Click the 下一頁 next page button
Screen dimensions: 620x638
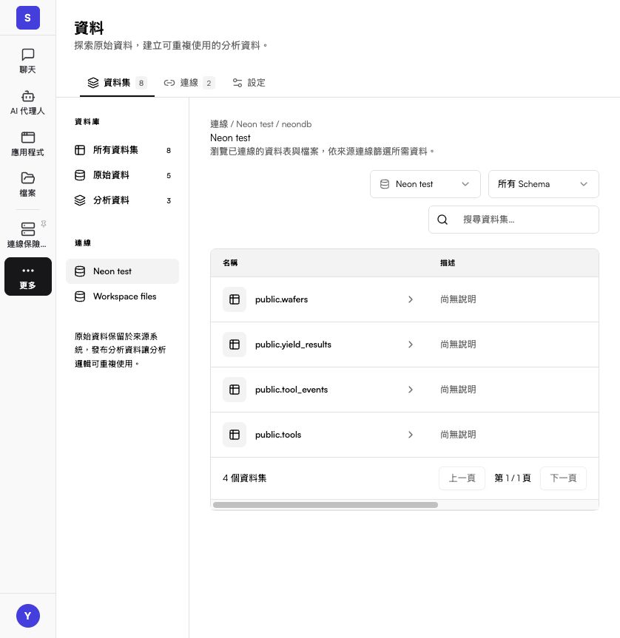click(563, 478)
